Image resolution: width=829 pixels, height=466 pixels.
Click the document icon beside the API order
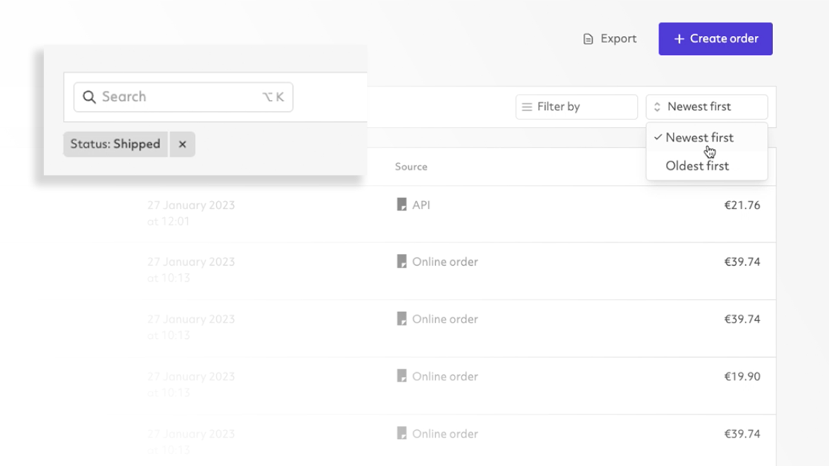point(401,204)
